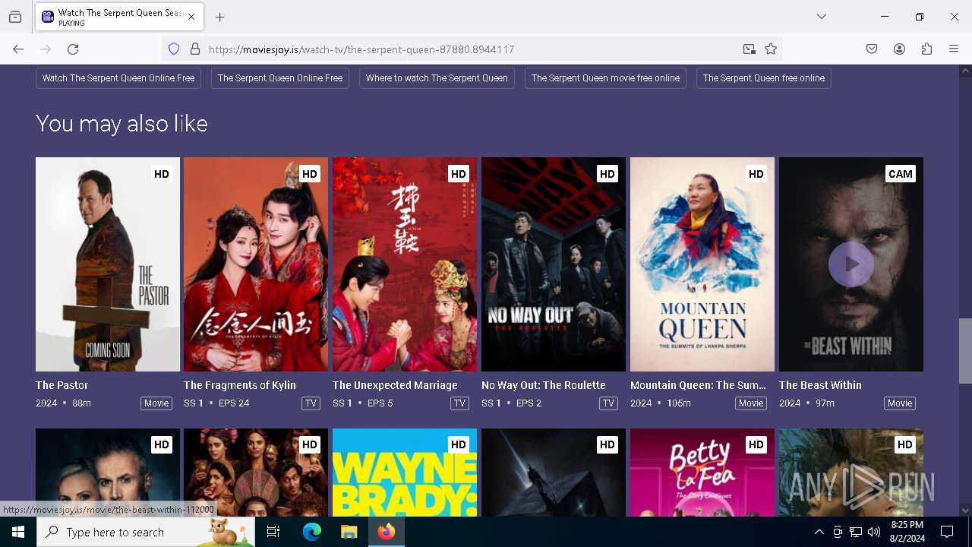Reload the current page

pyautogui.click(x=73, y=49)
